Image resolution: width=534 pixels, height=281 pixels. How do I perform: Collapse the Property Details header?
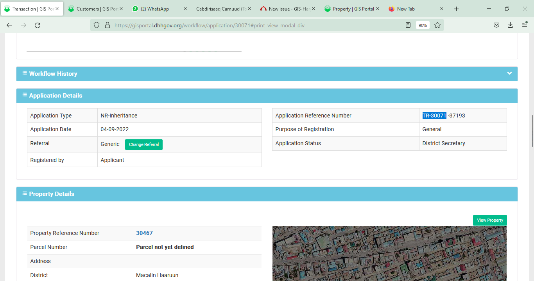267,194
